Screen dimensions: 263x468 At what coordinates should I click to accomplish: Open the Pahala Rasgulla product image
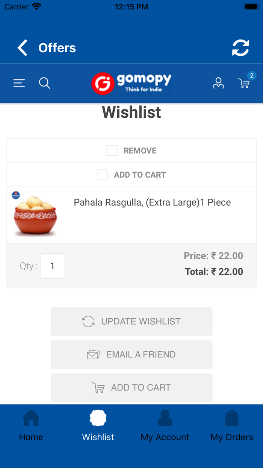pos(35,215)
